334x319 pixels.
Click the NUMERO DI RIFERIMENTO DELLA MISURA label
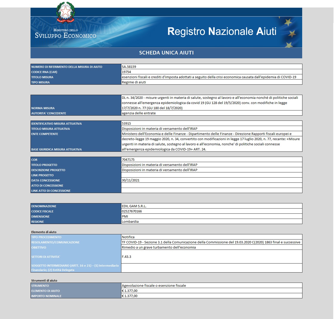point(67,67)
